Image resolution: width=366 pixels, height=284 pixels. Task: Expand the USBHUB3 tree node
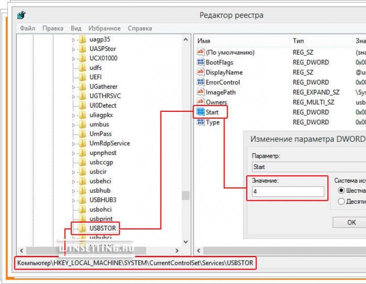pos(73,200)
